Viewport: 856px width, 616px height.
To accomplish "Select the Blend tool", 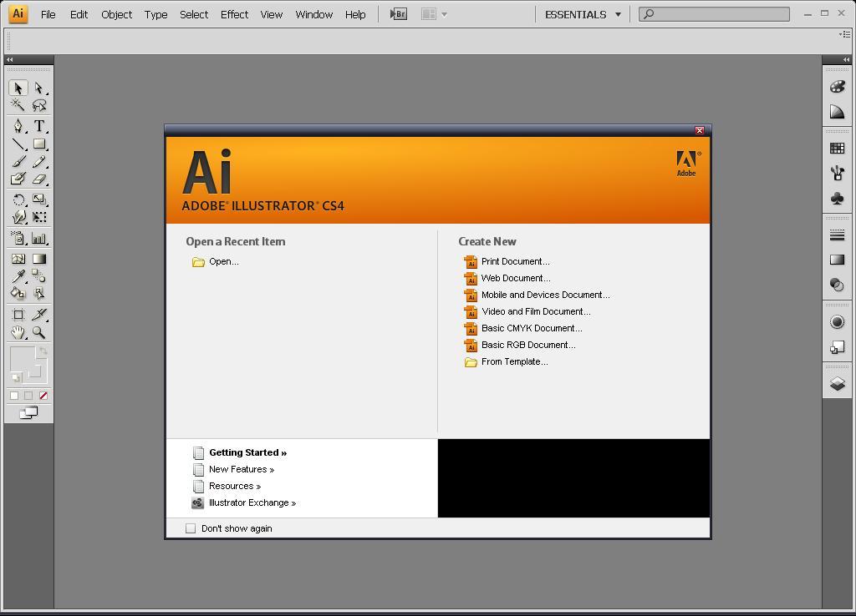I will click(x=38, y=275).
